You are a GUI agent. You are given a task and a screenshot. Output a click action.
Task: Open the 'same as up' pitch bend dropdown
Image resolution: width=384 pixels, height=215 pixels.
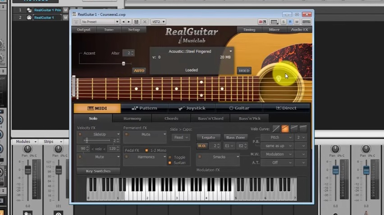click(x=277, y=146)
